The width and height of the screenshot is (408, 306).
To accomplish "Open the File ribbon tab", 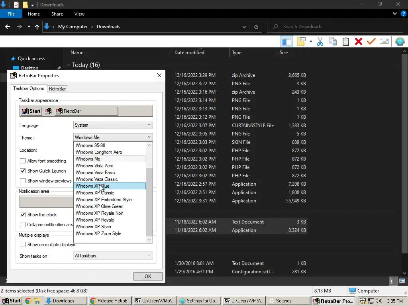I will [11, 14].
